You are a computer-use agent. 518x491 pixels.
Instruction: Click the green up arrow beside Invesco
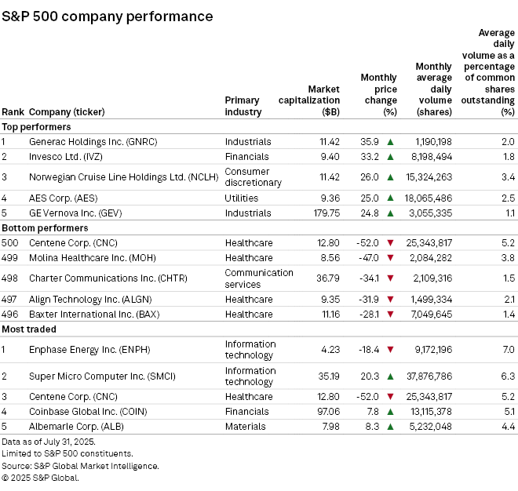point(389,157)
